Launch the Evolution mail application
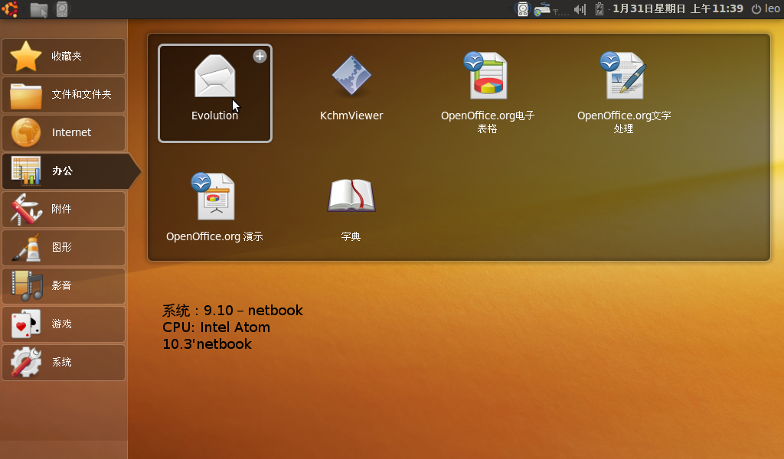The width and height of the screenshot is (784, 459). [x=215, y=93]
